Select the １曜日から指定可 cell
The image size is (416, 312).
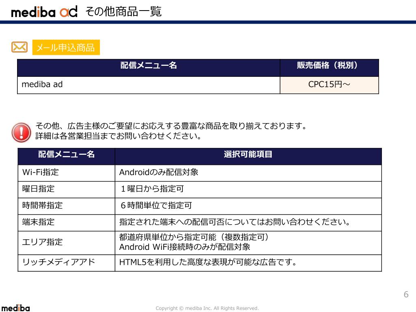point(248,189)
